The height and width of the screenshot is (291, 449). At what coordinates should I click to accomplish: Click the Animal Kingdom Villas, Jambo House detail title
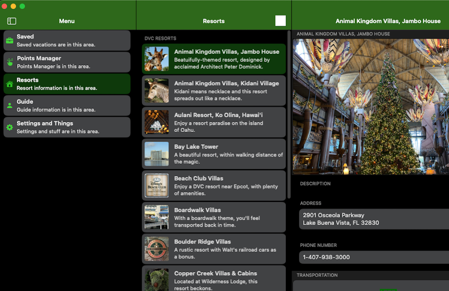388,21
